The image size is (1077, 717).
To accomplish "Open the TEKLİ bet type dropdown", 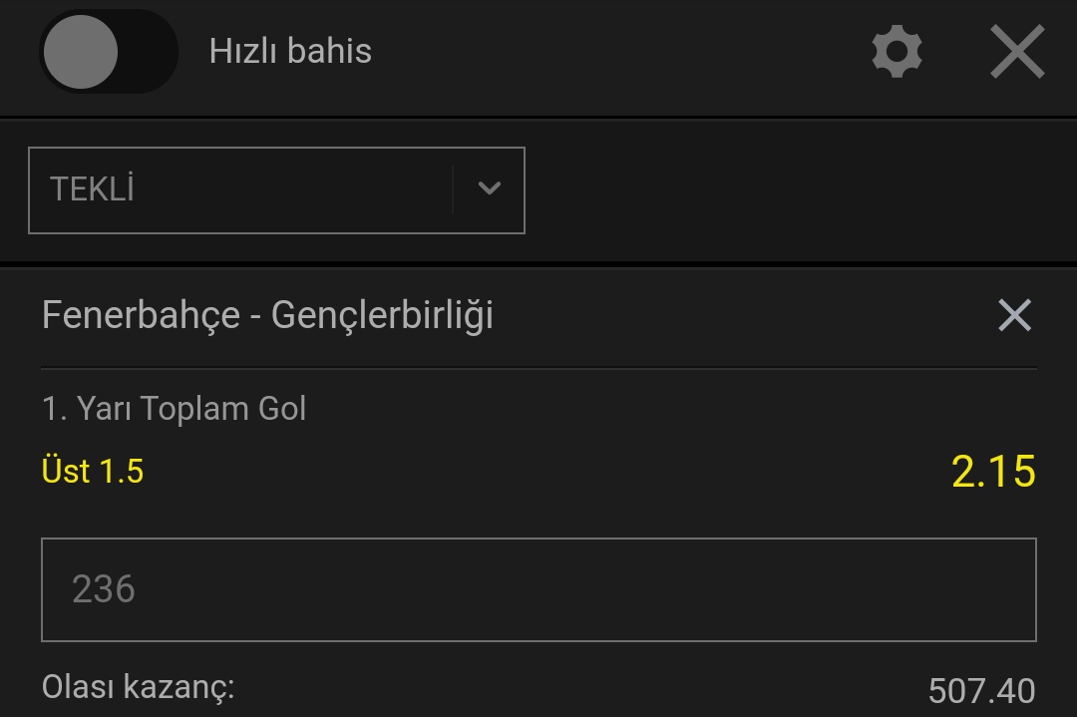I will pyautogui.click(x=277, y=190).
